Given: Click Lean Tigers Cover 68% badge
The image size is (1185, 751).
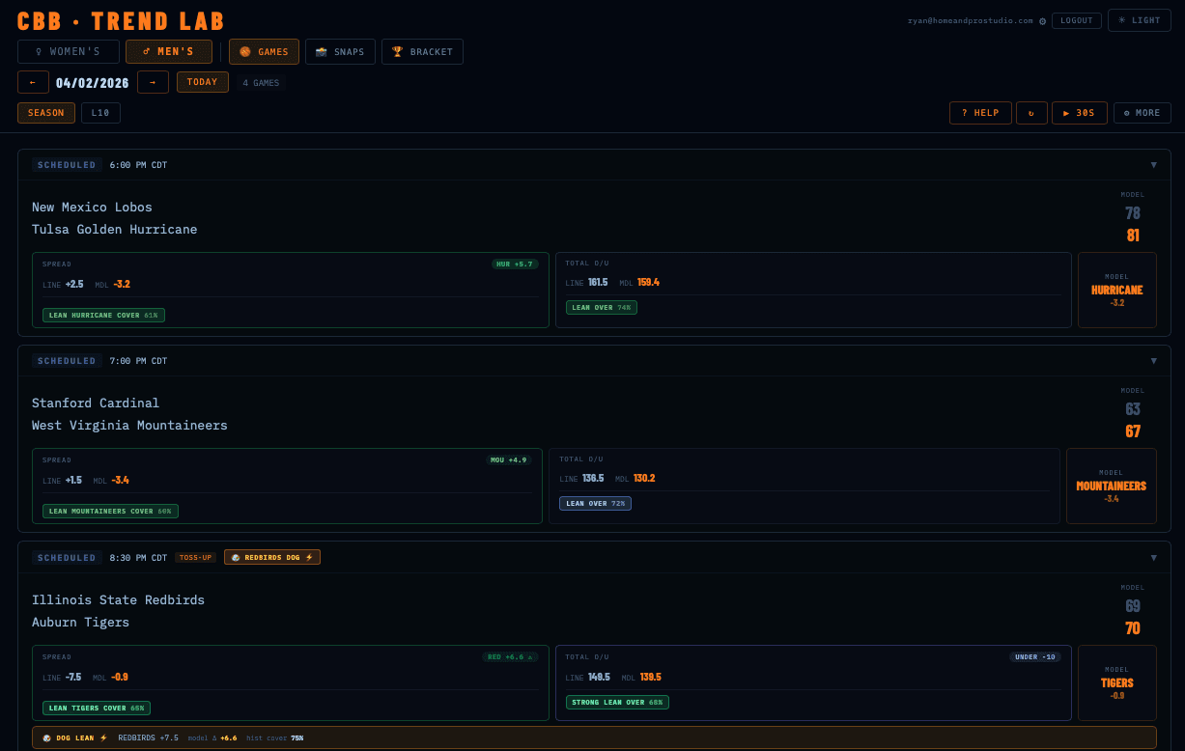Looking at the screenshot, I should (x=97, y=708).
